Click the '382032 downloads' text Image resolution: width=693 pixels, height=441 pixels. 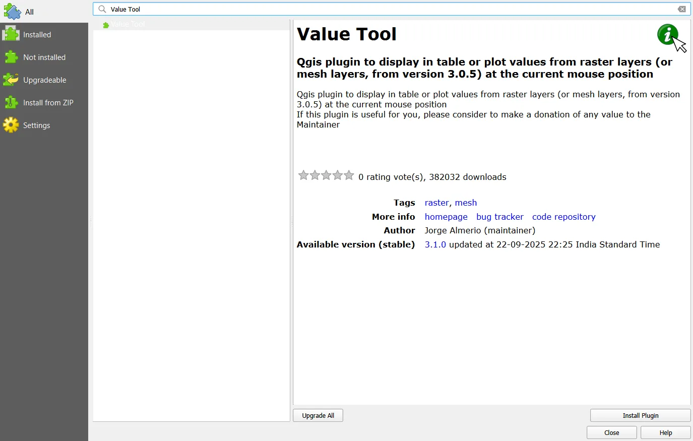coord(468,177)
